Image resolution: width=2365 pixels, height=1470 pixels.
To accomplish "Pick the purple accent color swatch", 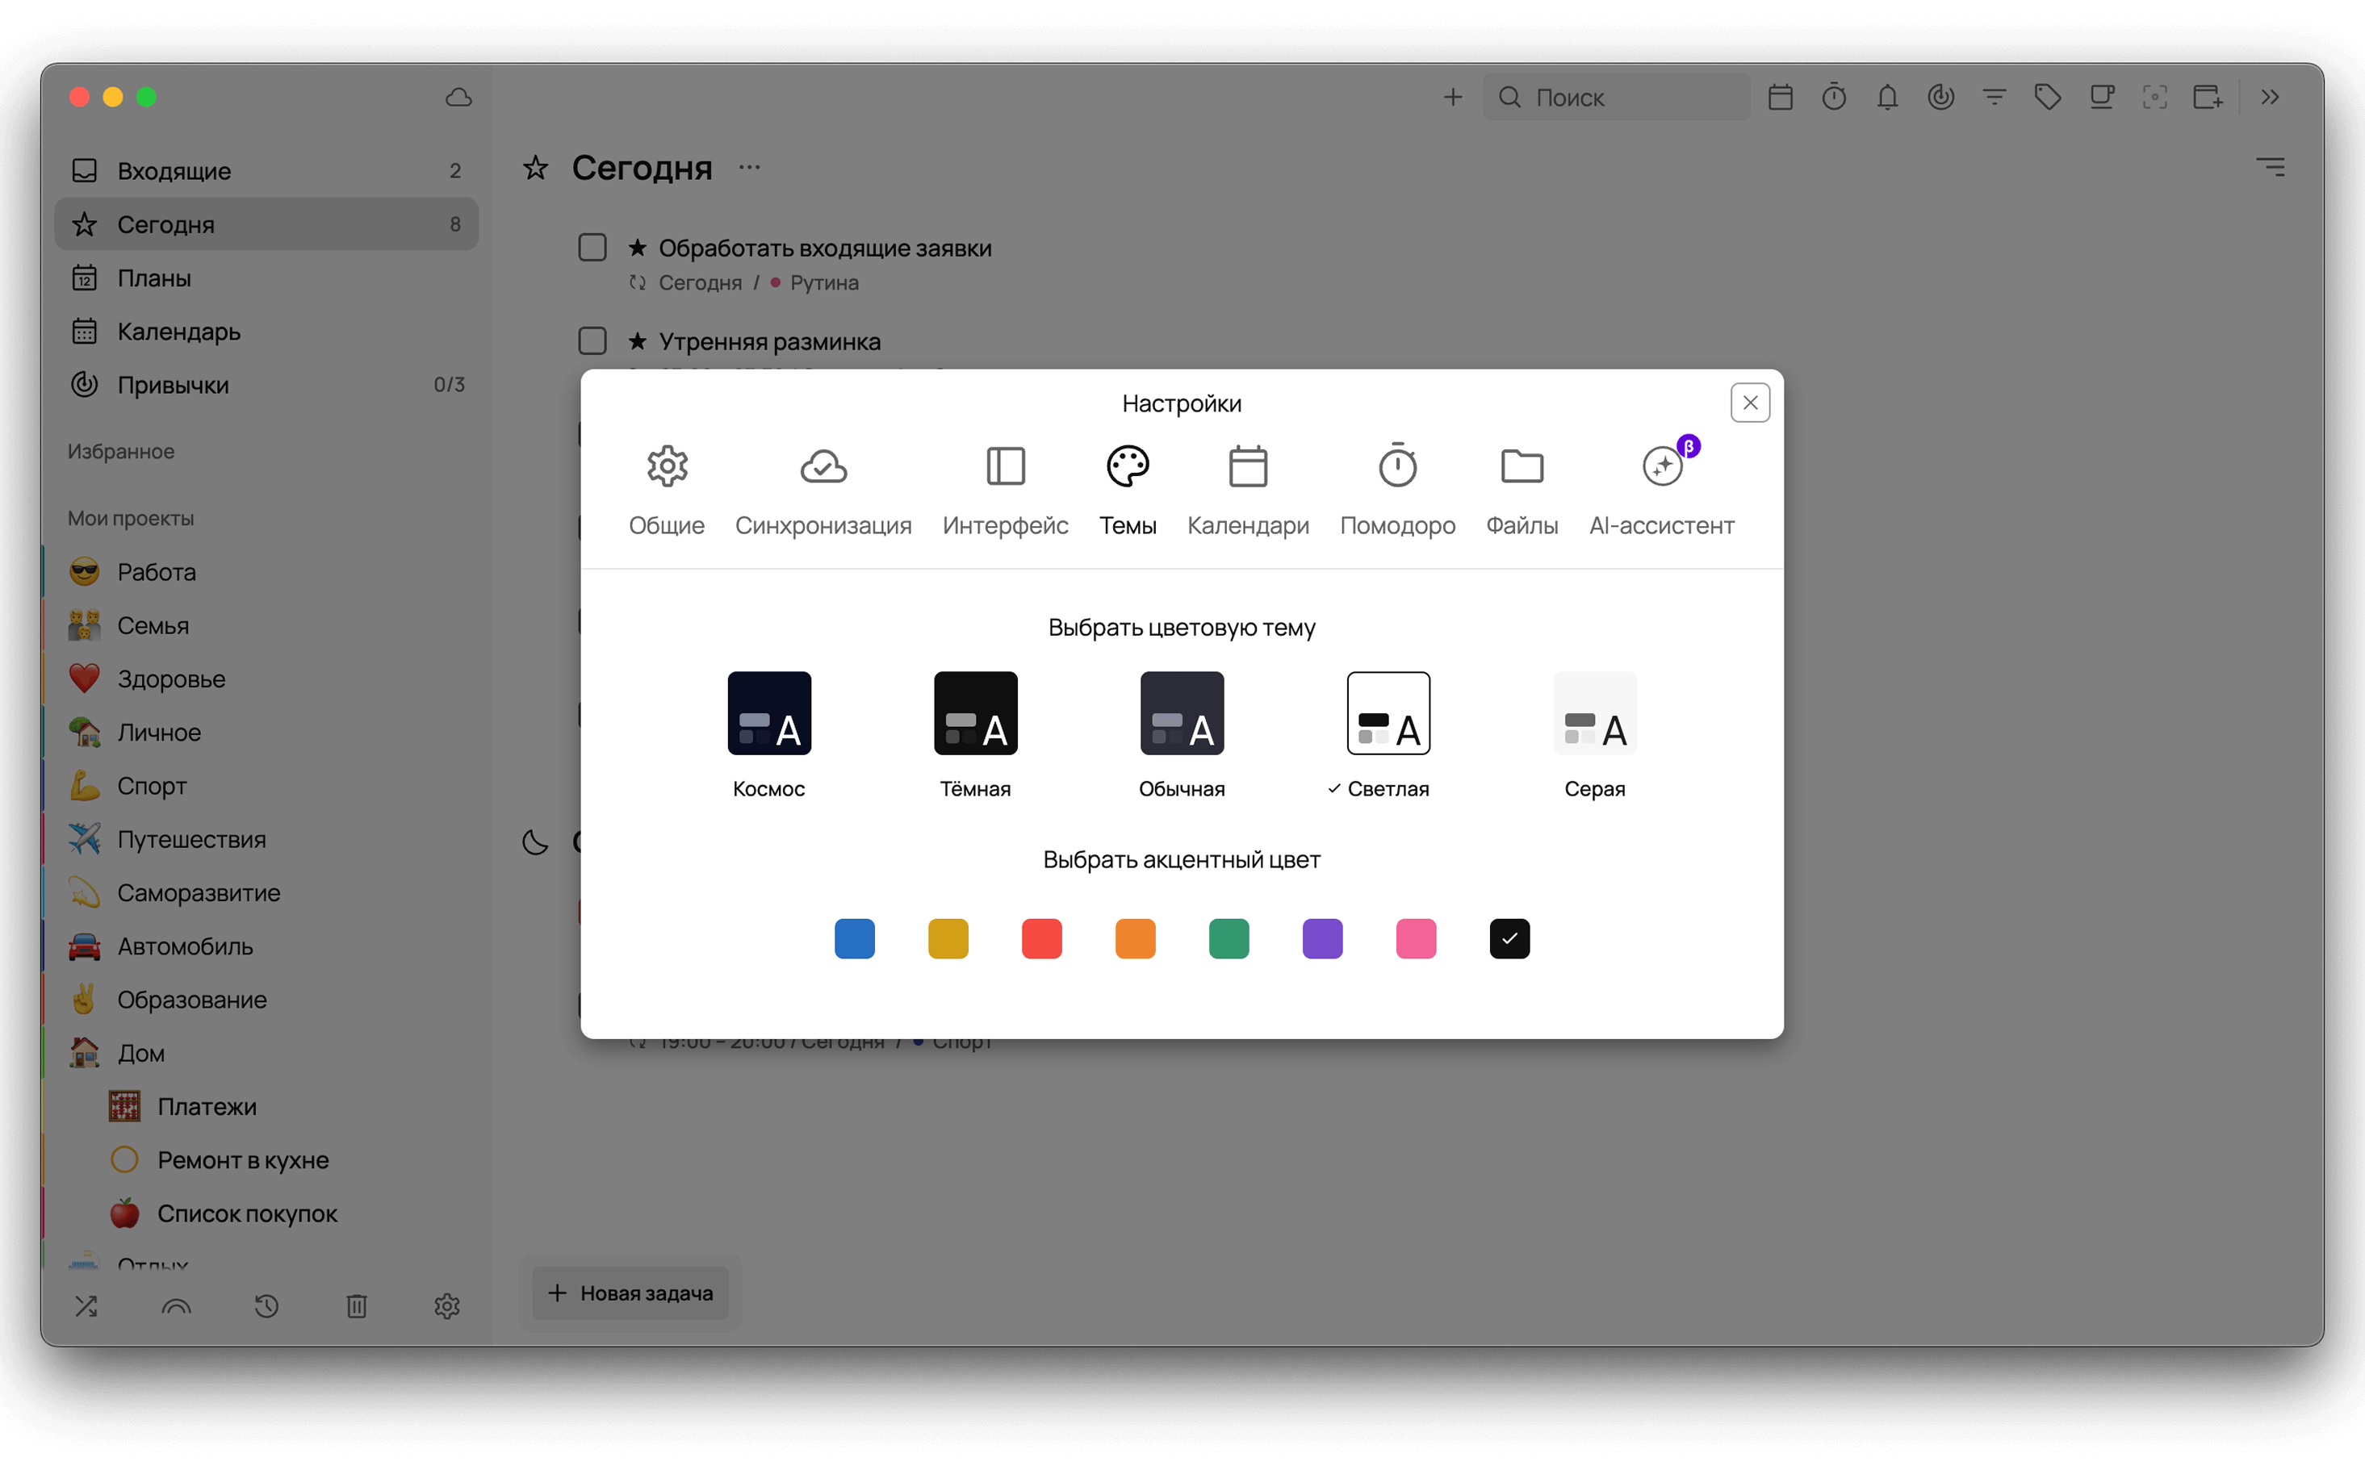I will (x=1321, y=938).
